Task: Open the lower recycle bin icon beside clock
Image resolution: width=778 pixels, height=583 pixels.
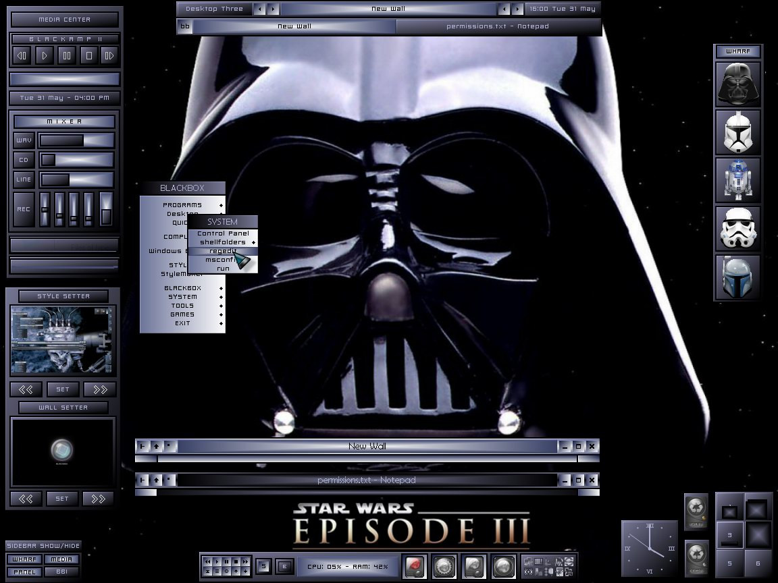Action: pyautogui.click(x=697, y=558)
